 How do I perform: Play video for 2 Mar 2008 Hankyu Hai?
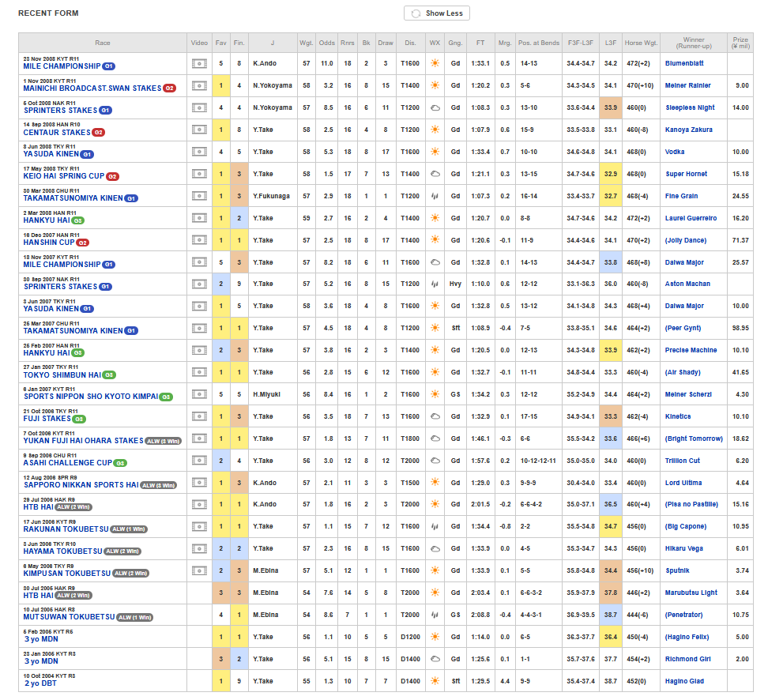click(199, 218)
